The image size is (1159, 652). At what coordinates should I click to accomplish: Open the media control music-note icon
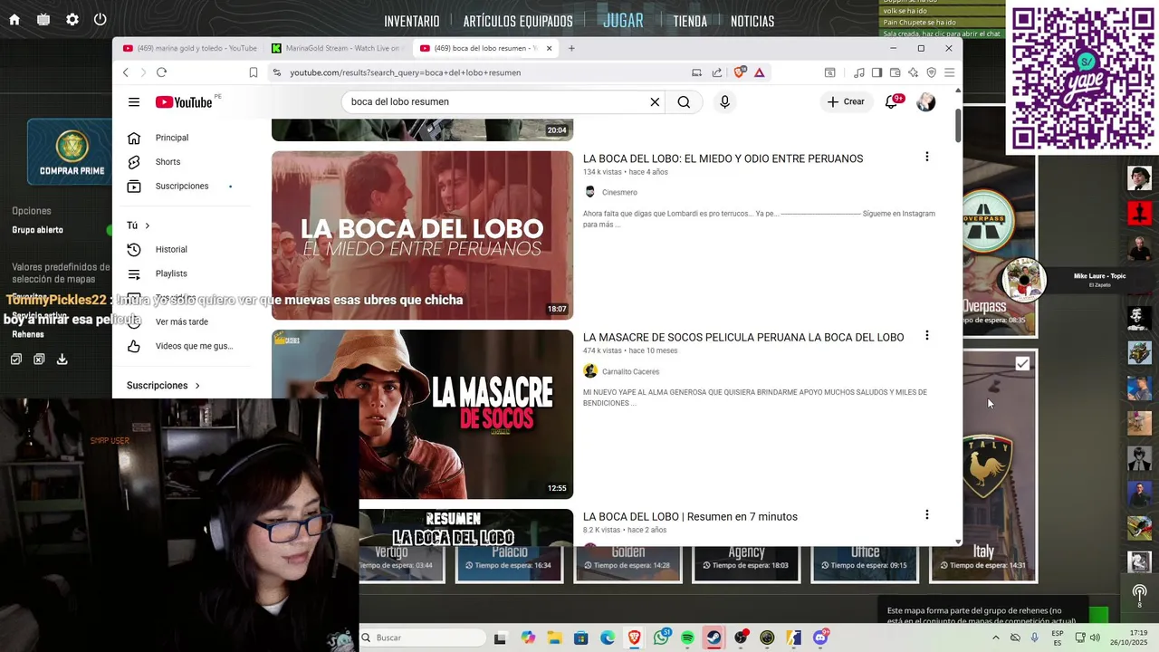click(859, 72)
